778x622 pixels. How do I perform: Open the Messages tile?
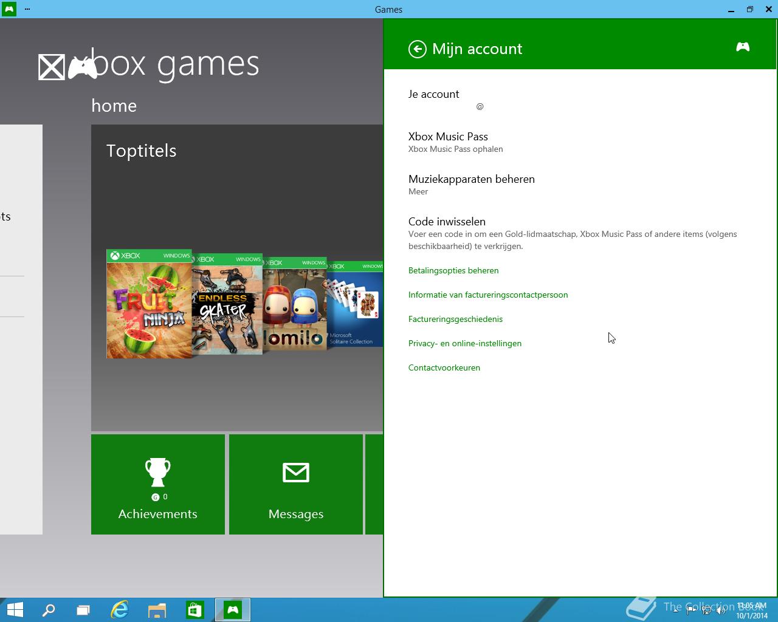[296, 484]
